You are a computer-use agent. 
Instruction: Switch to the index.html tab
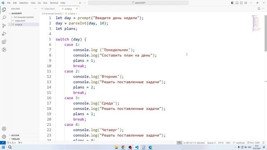click(50, 9)
